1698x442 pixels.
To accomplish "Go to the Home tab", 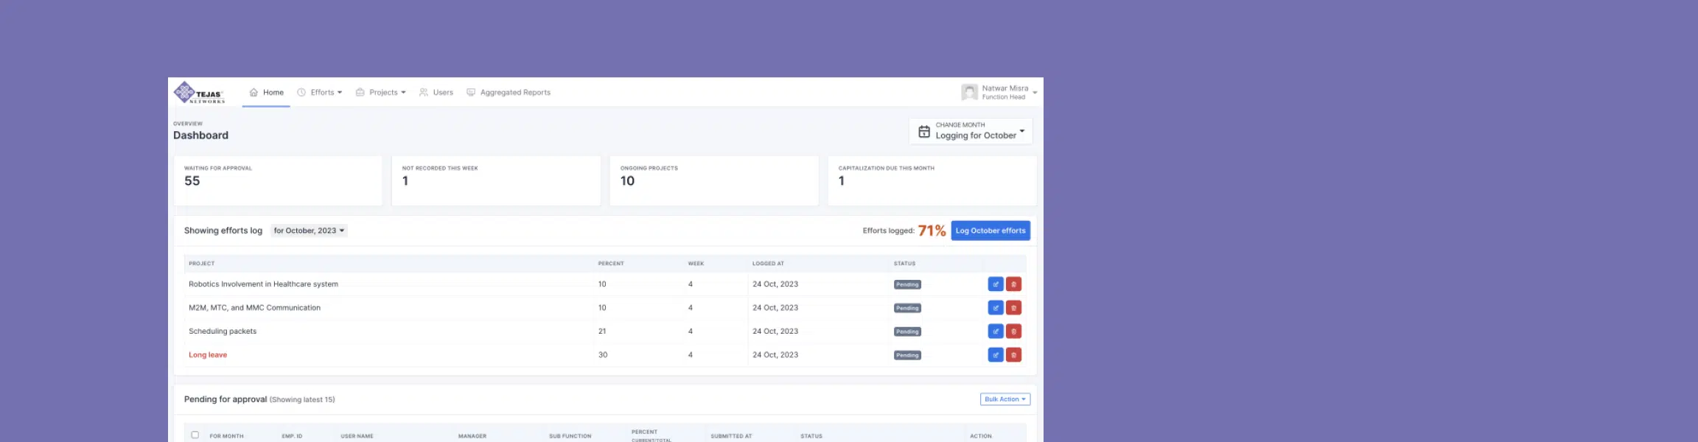I will pyautogui.click(x=266, y=93).
